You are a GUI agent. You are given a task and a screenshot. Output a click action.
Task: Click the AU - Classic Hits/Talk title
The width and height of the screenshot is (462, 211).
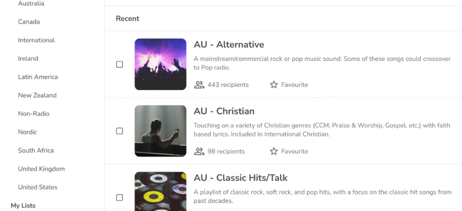click(240, 178)
